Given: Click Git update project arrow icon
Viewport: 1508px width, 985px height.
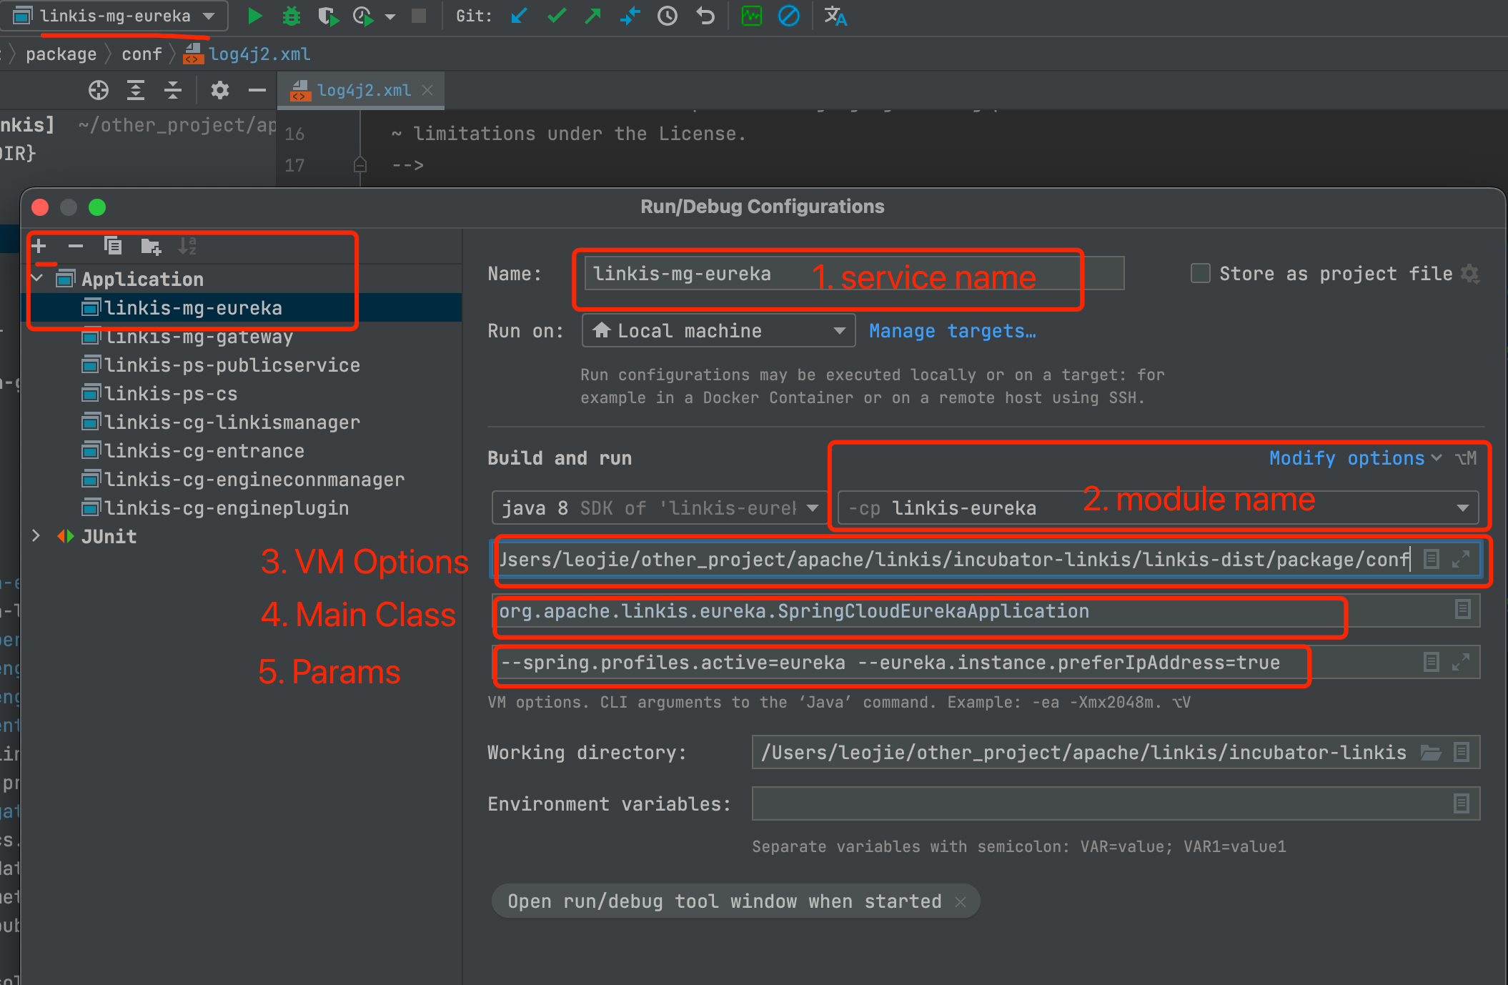Looking at the screenshot, I should click(x=520, y=16).
